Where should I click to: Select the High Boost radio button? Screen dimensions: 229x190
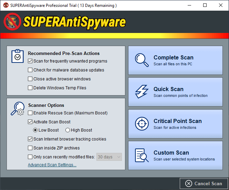pos(67,130)
